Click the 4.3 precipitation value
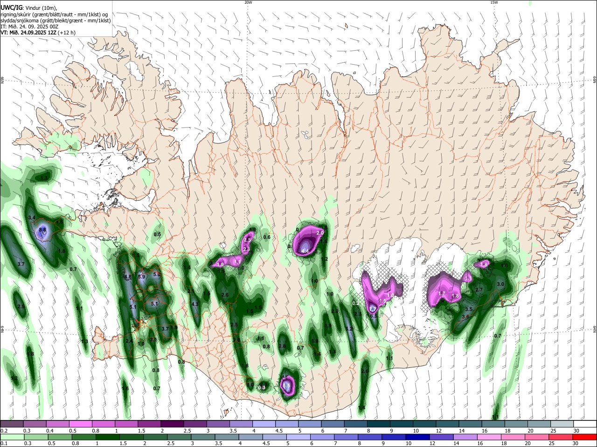The height and width of the screenshot is (447, 597). (195, 304)
